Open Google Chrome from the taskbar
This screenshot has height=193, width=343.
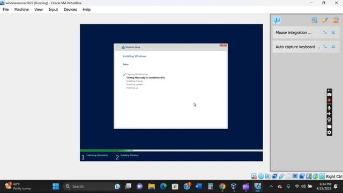(222, 187)
